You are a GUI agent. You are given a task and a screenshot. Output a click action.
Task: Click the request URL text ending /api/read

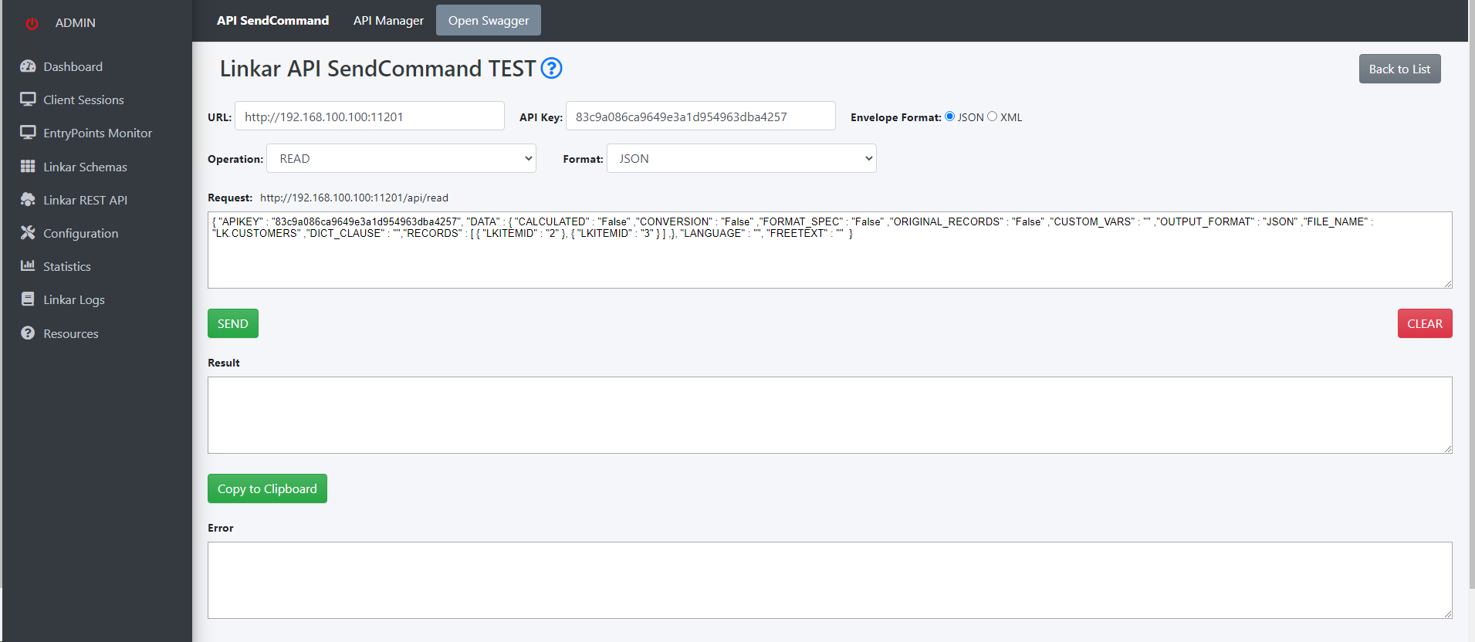(x=354, y=198)
